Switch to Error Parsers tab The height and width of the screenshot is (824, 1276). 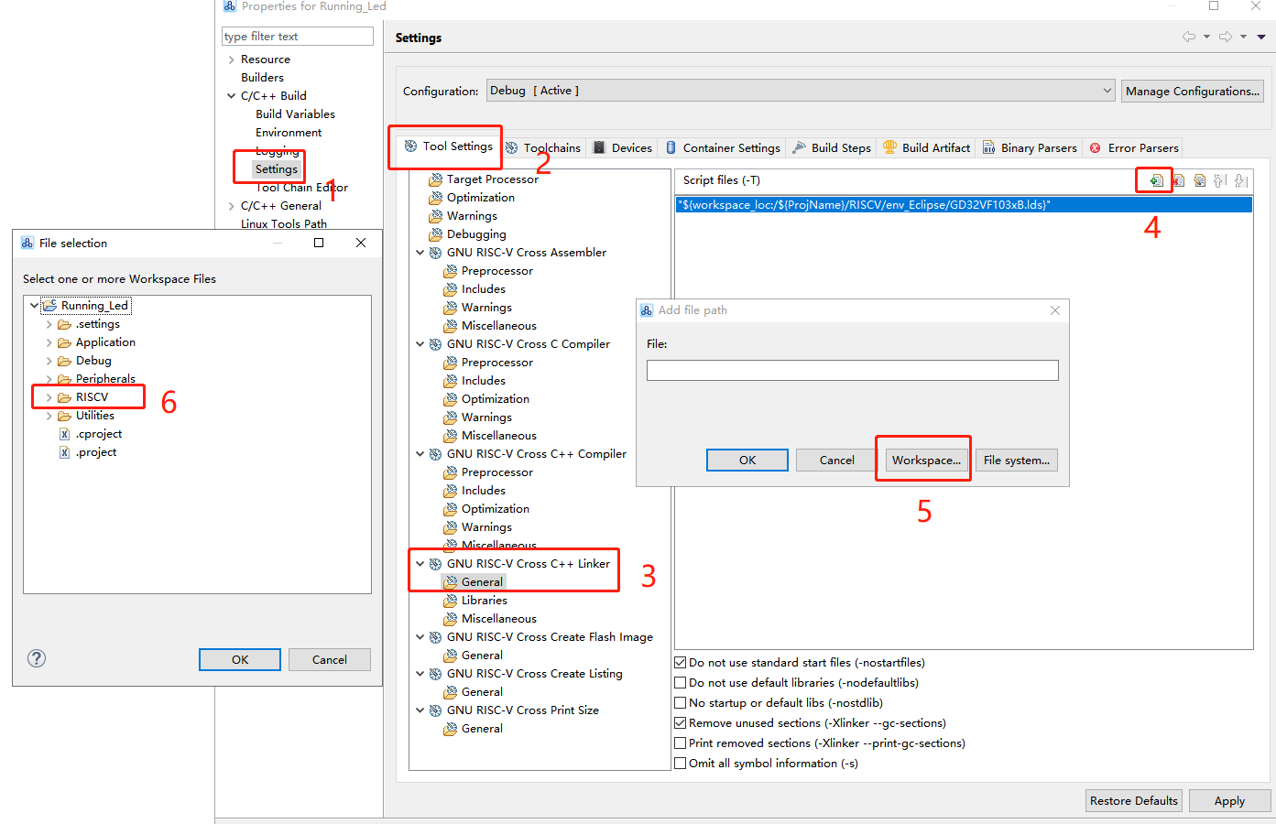[1134, 147]
